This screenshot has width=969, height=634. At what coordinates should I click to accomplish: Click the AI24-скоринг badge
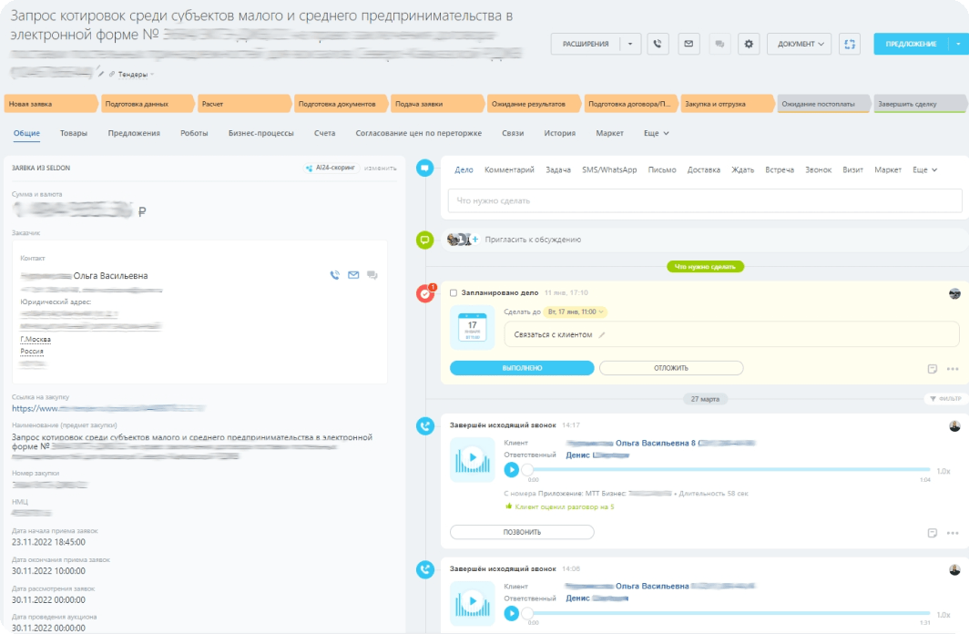click(x=331, y=169)
